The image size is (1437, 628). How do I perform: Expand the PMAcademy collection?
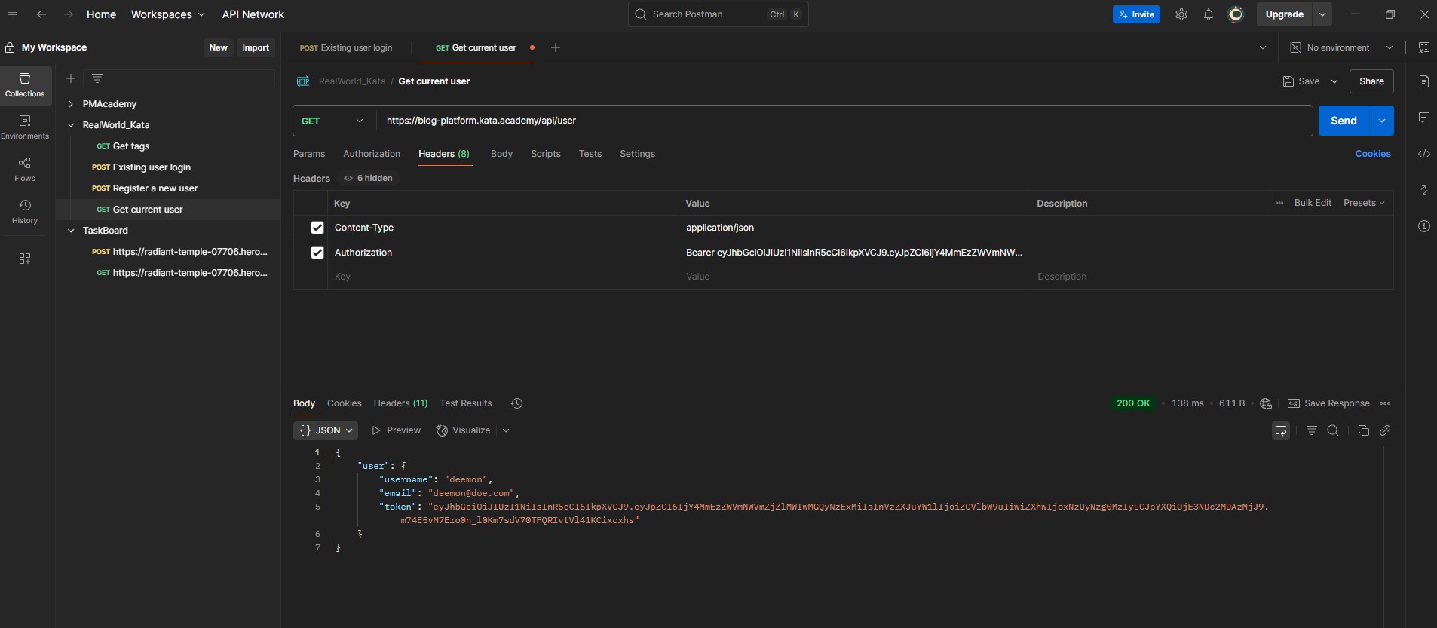coord(71,104)
